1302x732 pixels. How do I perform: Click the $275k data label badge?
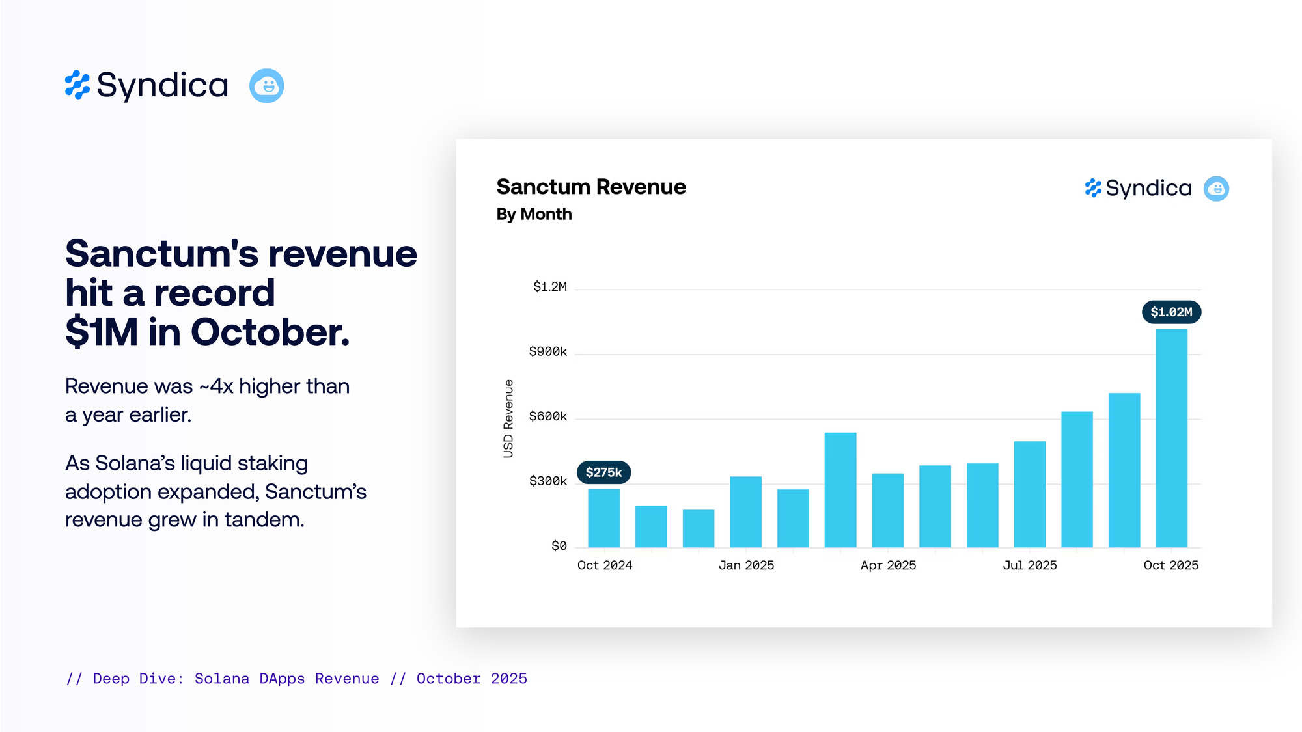tap(603, 472)
